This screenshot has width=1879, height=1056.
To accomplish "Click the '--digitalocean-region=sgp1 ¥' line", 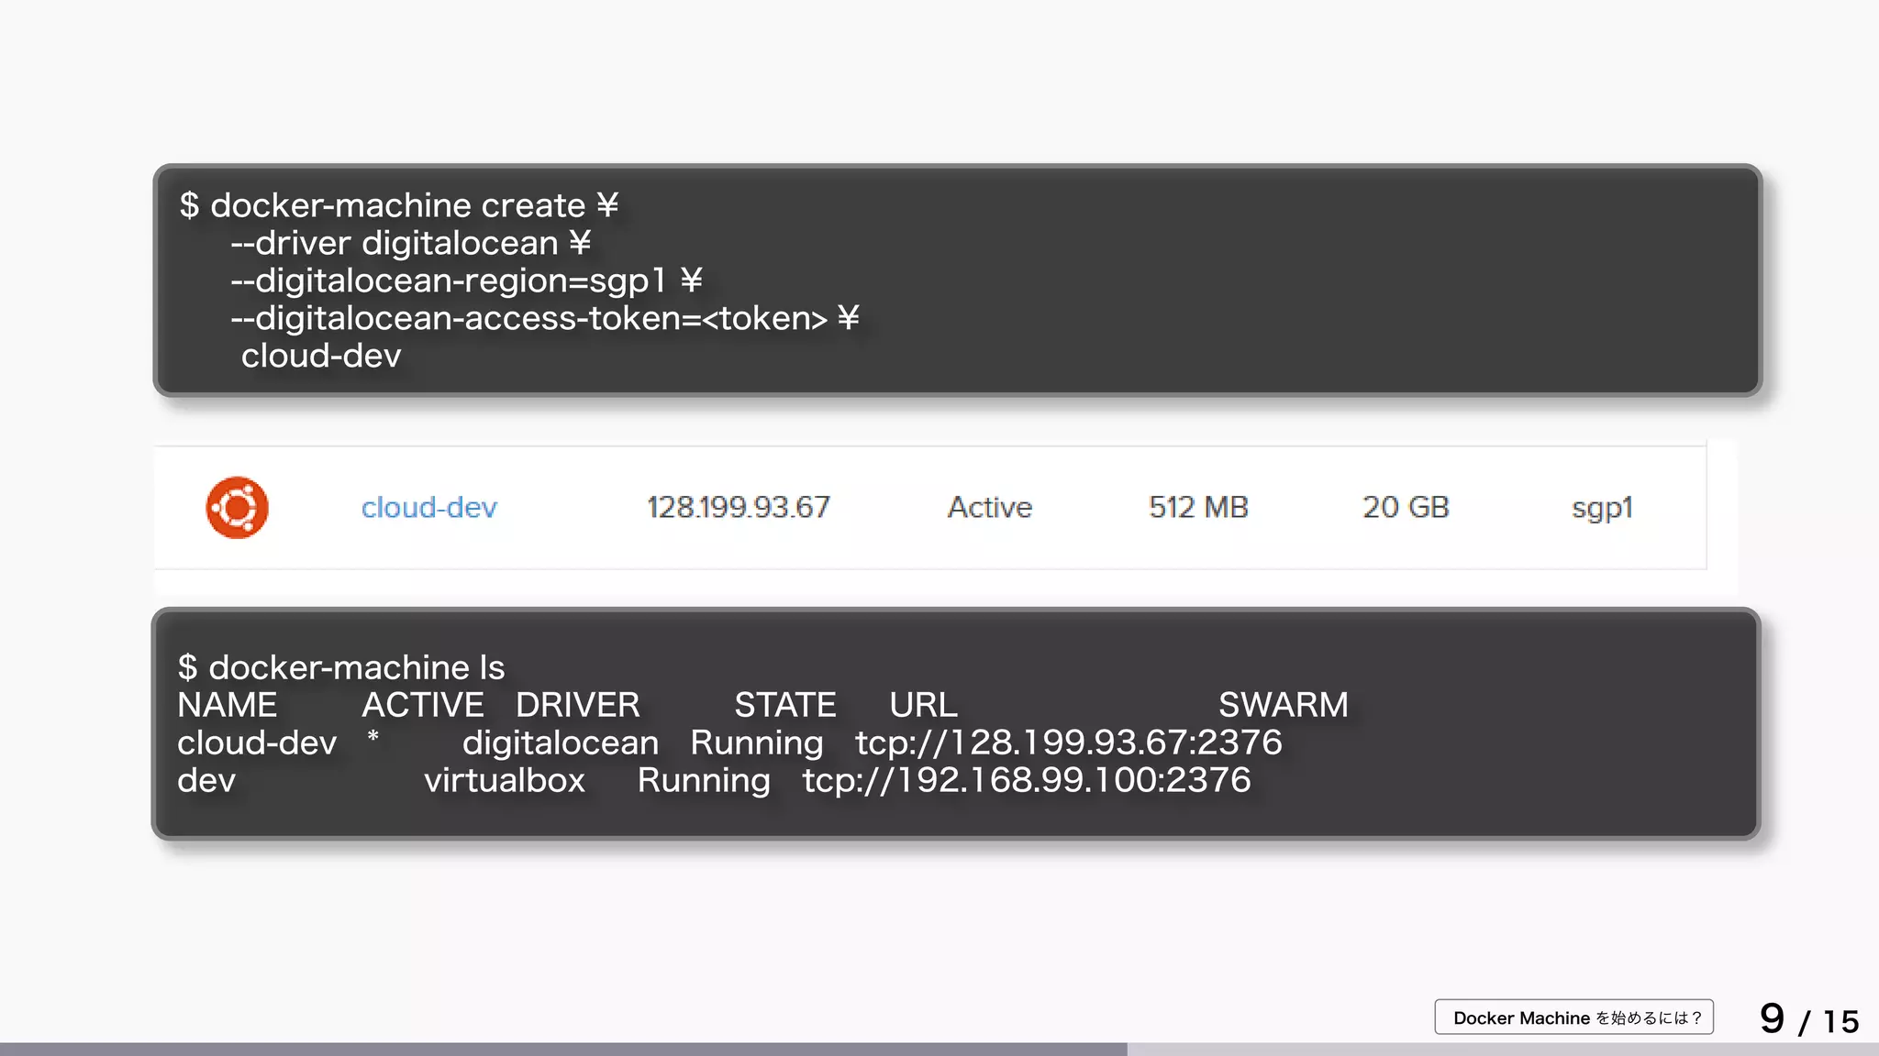I will click(467, 280).
